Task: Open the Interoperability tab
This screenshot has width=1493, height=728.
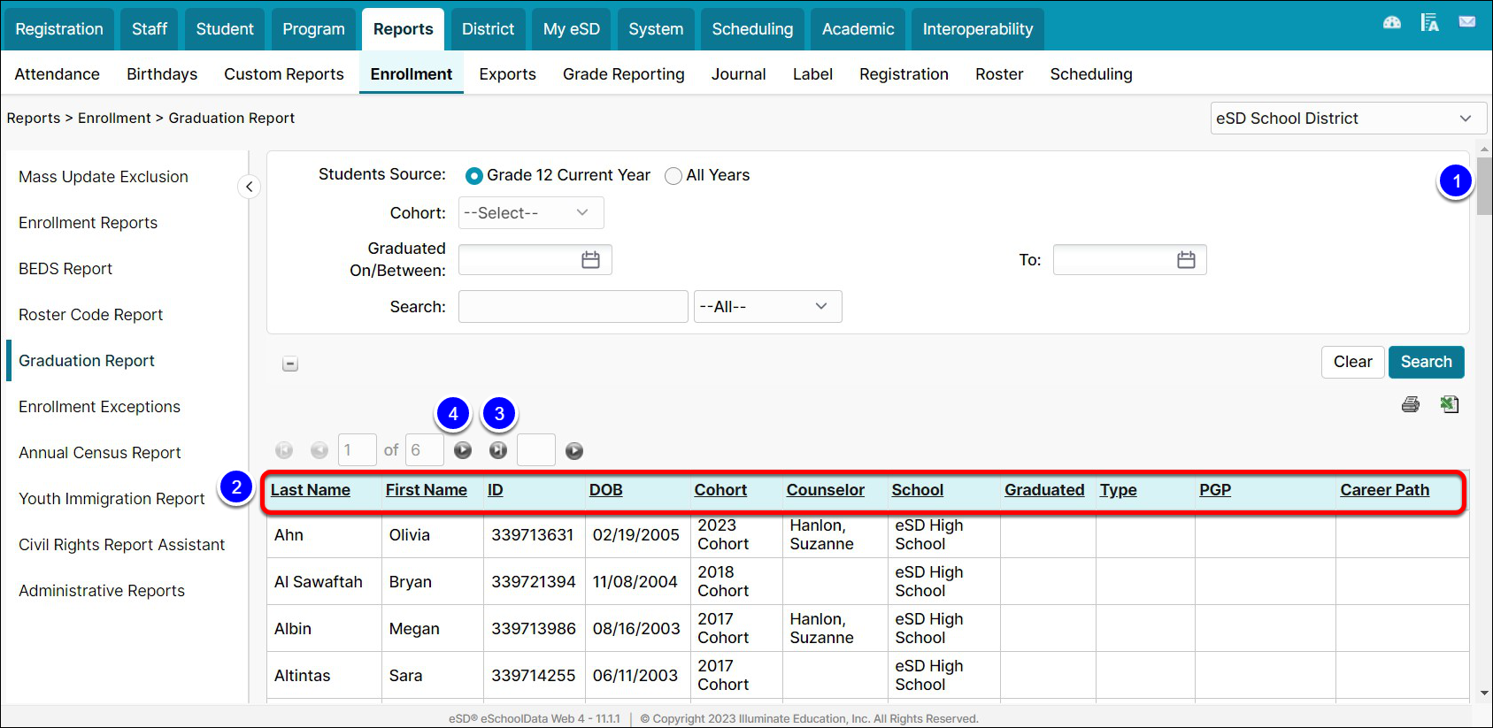Action: pos(977,29)
